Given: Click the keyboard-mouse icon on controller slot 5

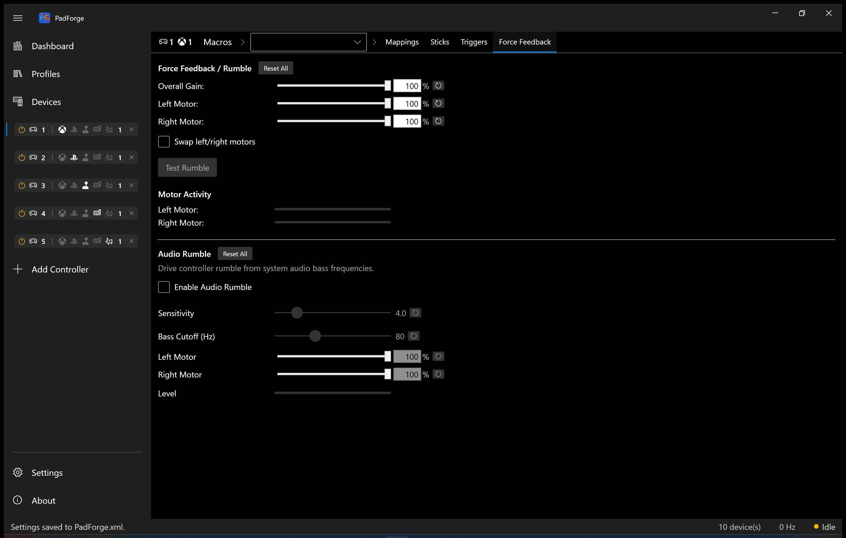Looking at the screenshot, I should point(97,241).
